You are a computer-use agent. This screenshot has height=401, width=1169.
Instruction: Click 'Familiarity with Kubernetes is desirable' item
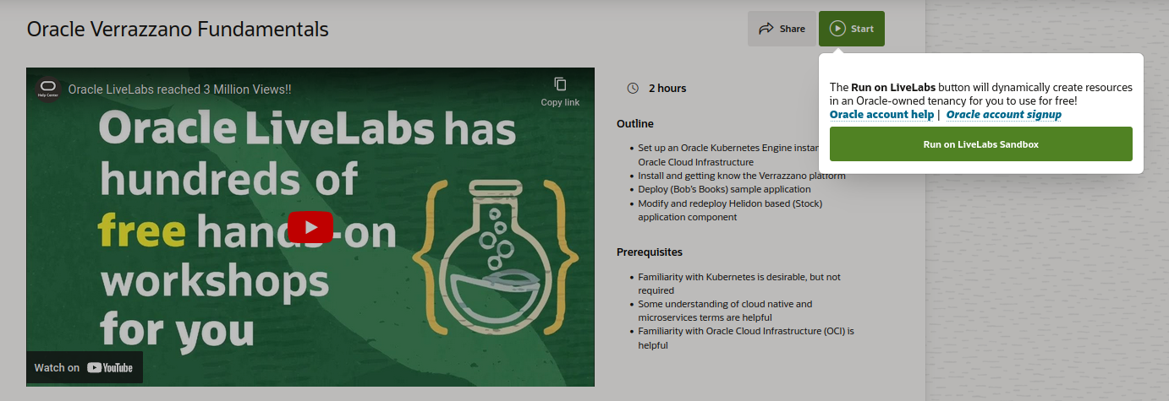739,283
